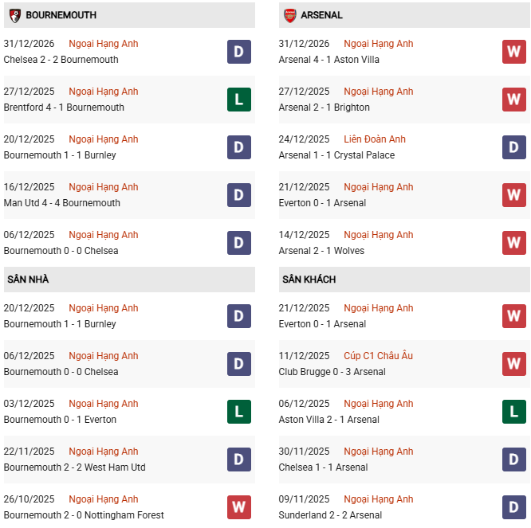Select the Sân Nhà section header
Screen dimensions: 531x528
click(x=29, y=280)
